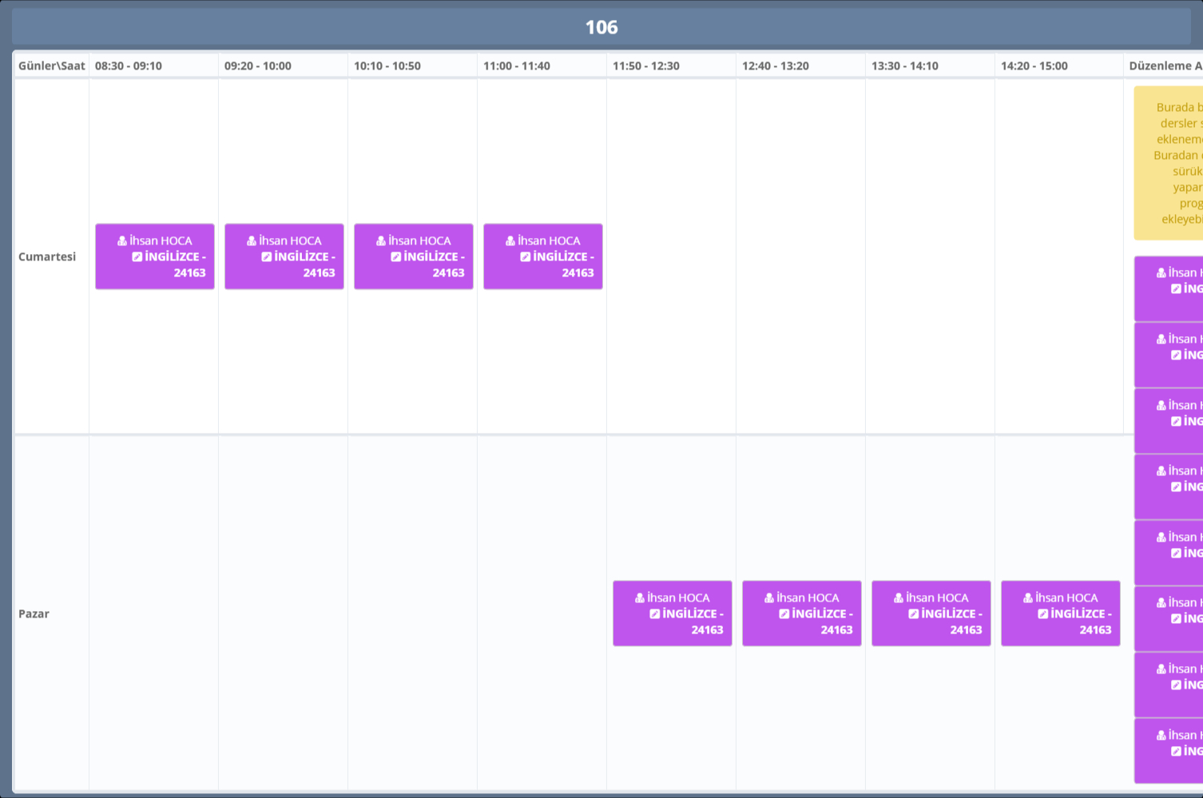Click teacher icon in Pazar 13:30 lesson card
Screen dimensions: 1203x798
pos(899,598)
